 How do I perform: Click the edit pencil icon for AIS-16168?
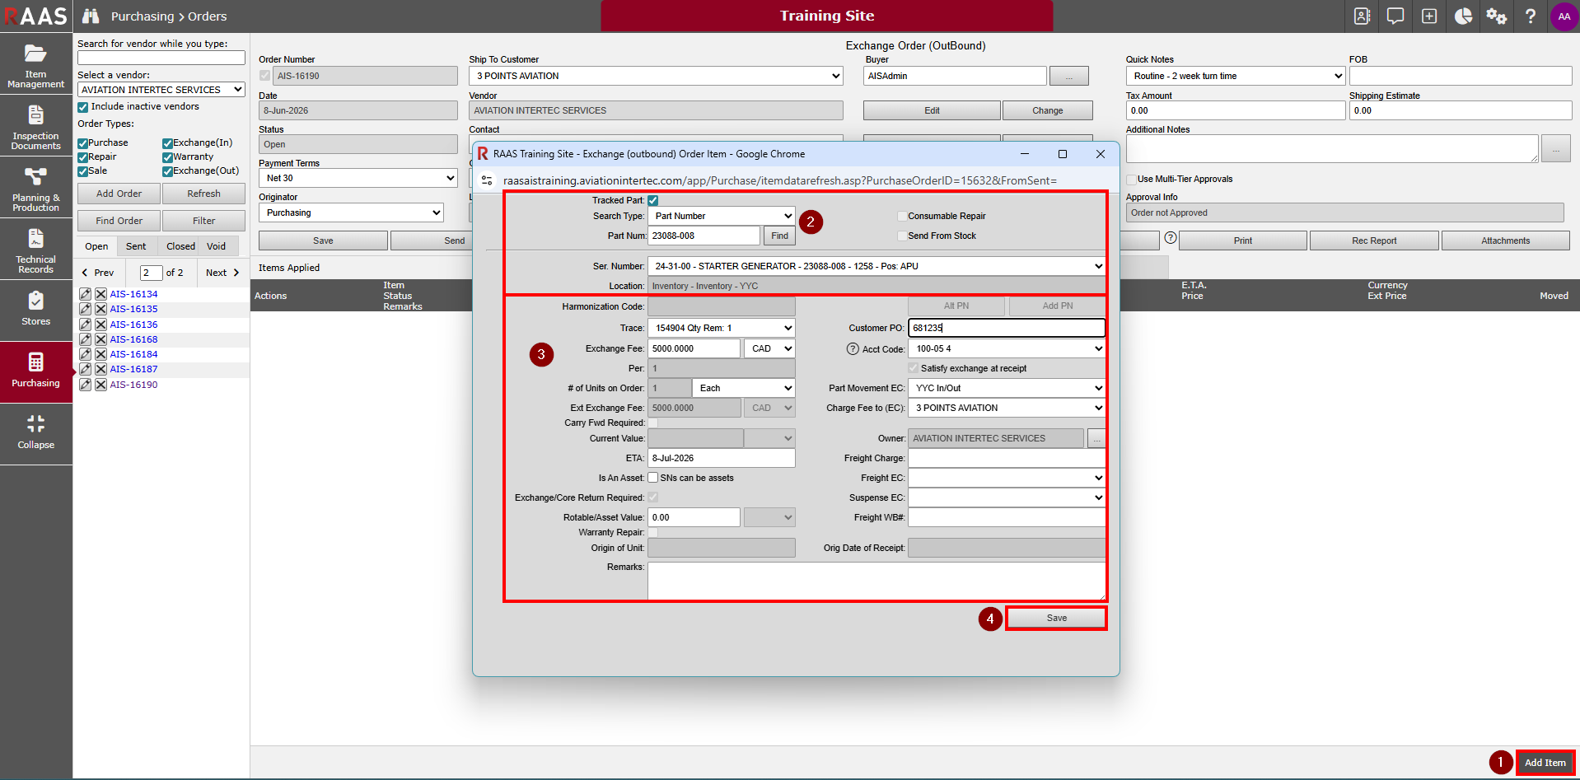85,339
